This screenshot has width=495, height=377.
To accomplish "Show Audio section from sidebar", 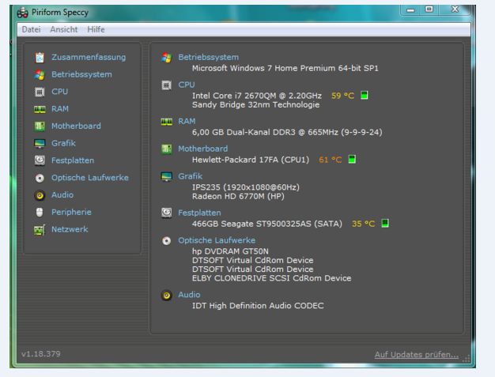I will coord(62,195).
